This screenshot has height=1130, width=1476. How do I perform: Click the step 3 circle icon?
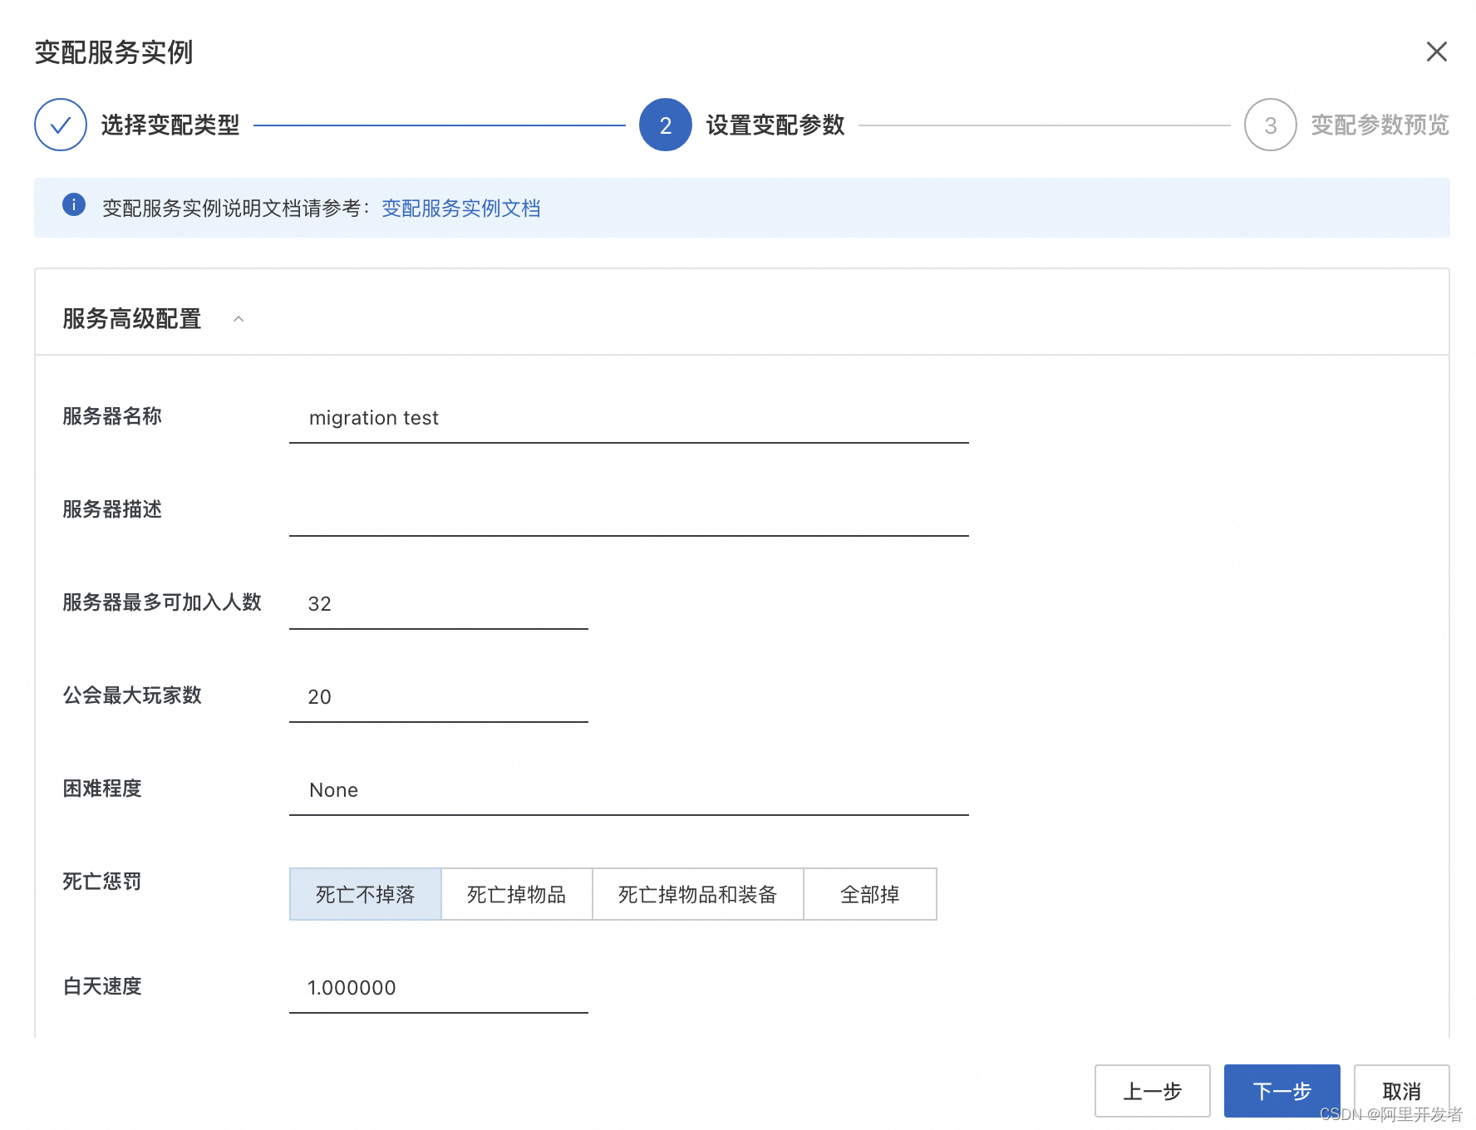coord(1271,125)
